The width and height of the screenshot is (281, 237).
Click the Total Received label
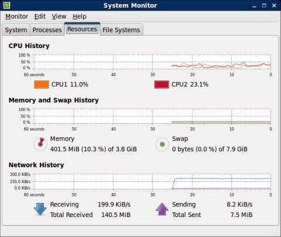71,215
